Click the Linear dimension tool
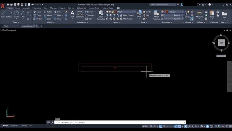 pos(90,12)
